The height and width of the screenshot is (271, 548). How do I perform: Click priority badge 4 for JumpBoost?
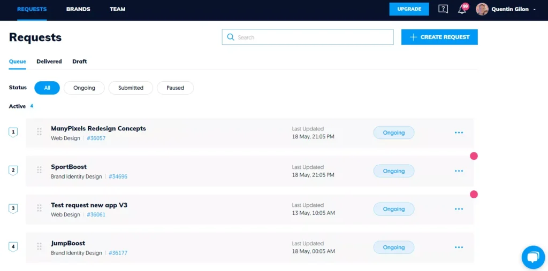click(13, 247)
